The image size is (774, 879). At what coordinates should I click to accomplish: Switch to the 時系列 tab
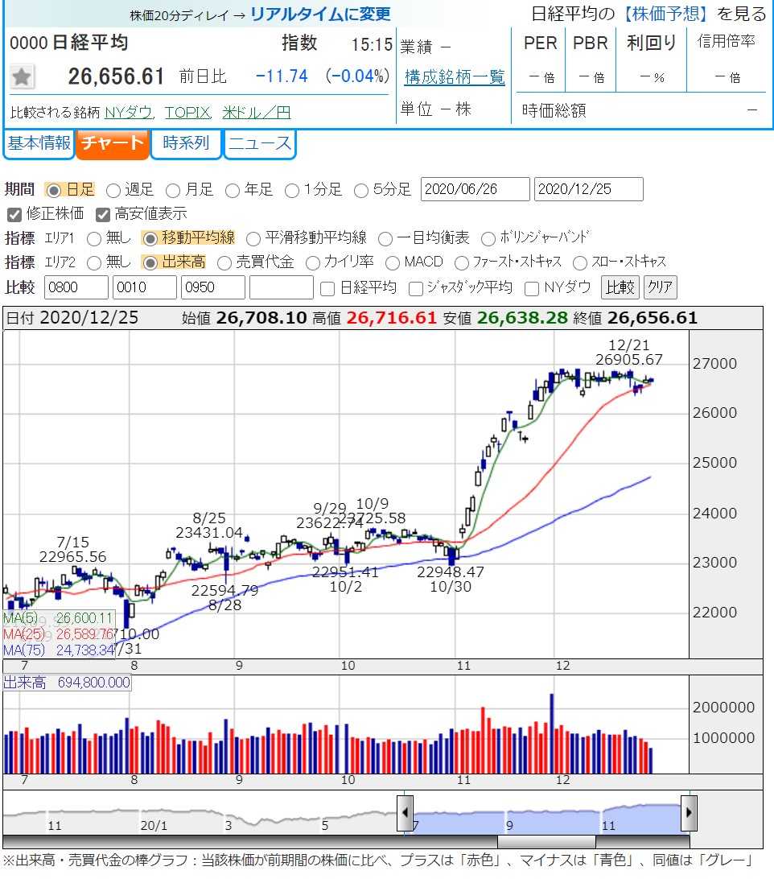click(186, 143)
